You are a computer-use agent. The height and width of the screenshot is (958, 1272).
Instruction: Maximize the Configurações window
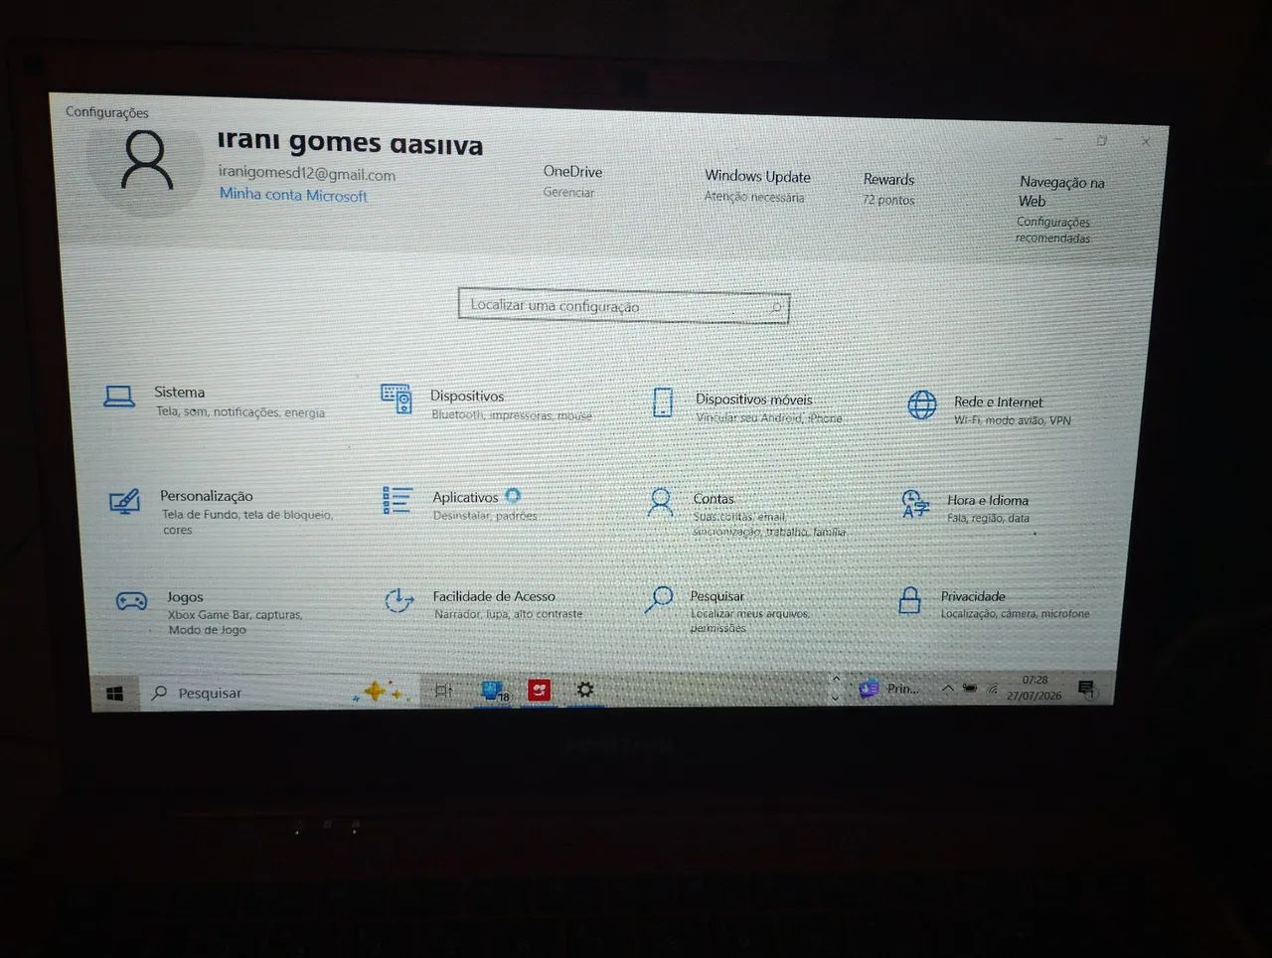[x=1101, y=141]
